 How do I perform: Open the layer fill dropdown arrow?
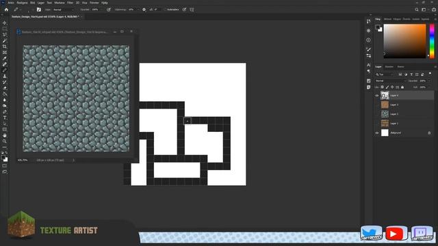pos(429,87)
